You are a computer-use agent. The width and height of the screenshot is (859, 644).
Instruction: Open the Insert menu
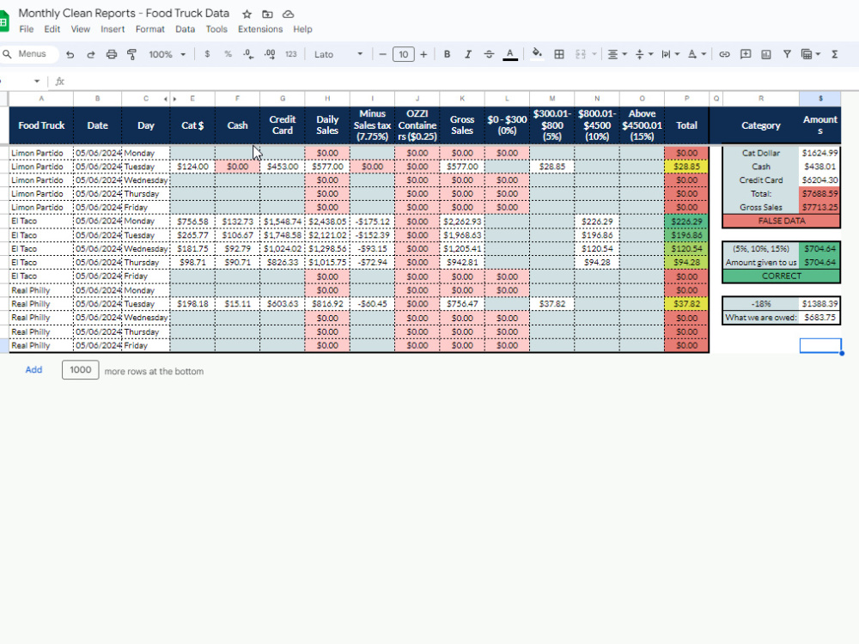pyautogui.click(x=113, y=29)
